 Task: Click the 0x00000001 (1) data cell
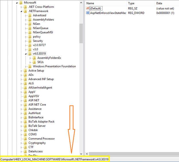click(x=165, y=13)
